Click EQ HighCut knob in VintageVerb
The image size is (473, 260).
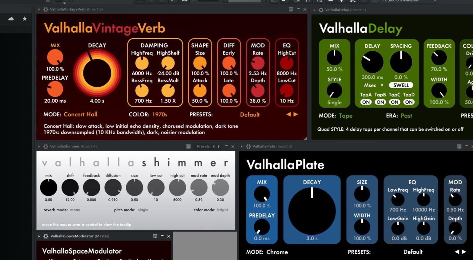tap(286, 63)
